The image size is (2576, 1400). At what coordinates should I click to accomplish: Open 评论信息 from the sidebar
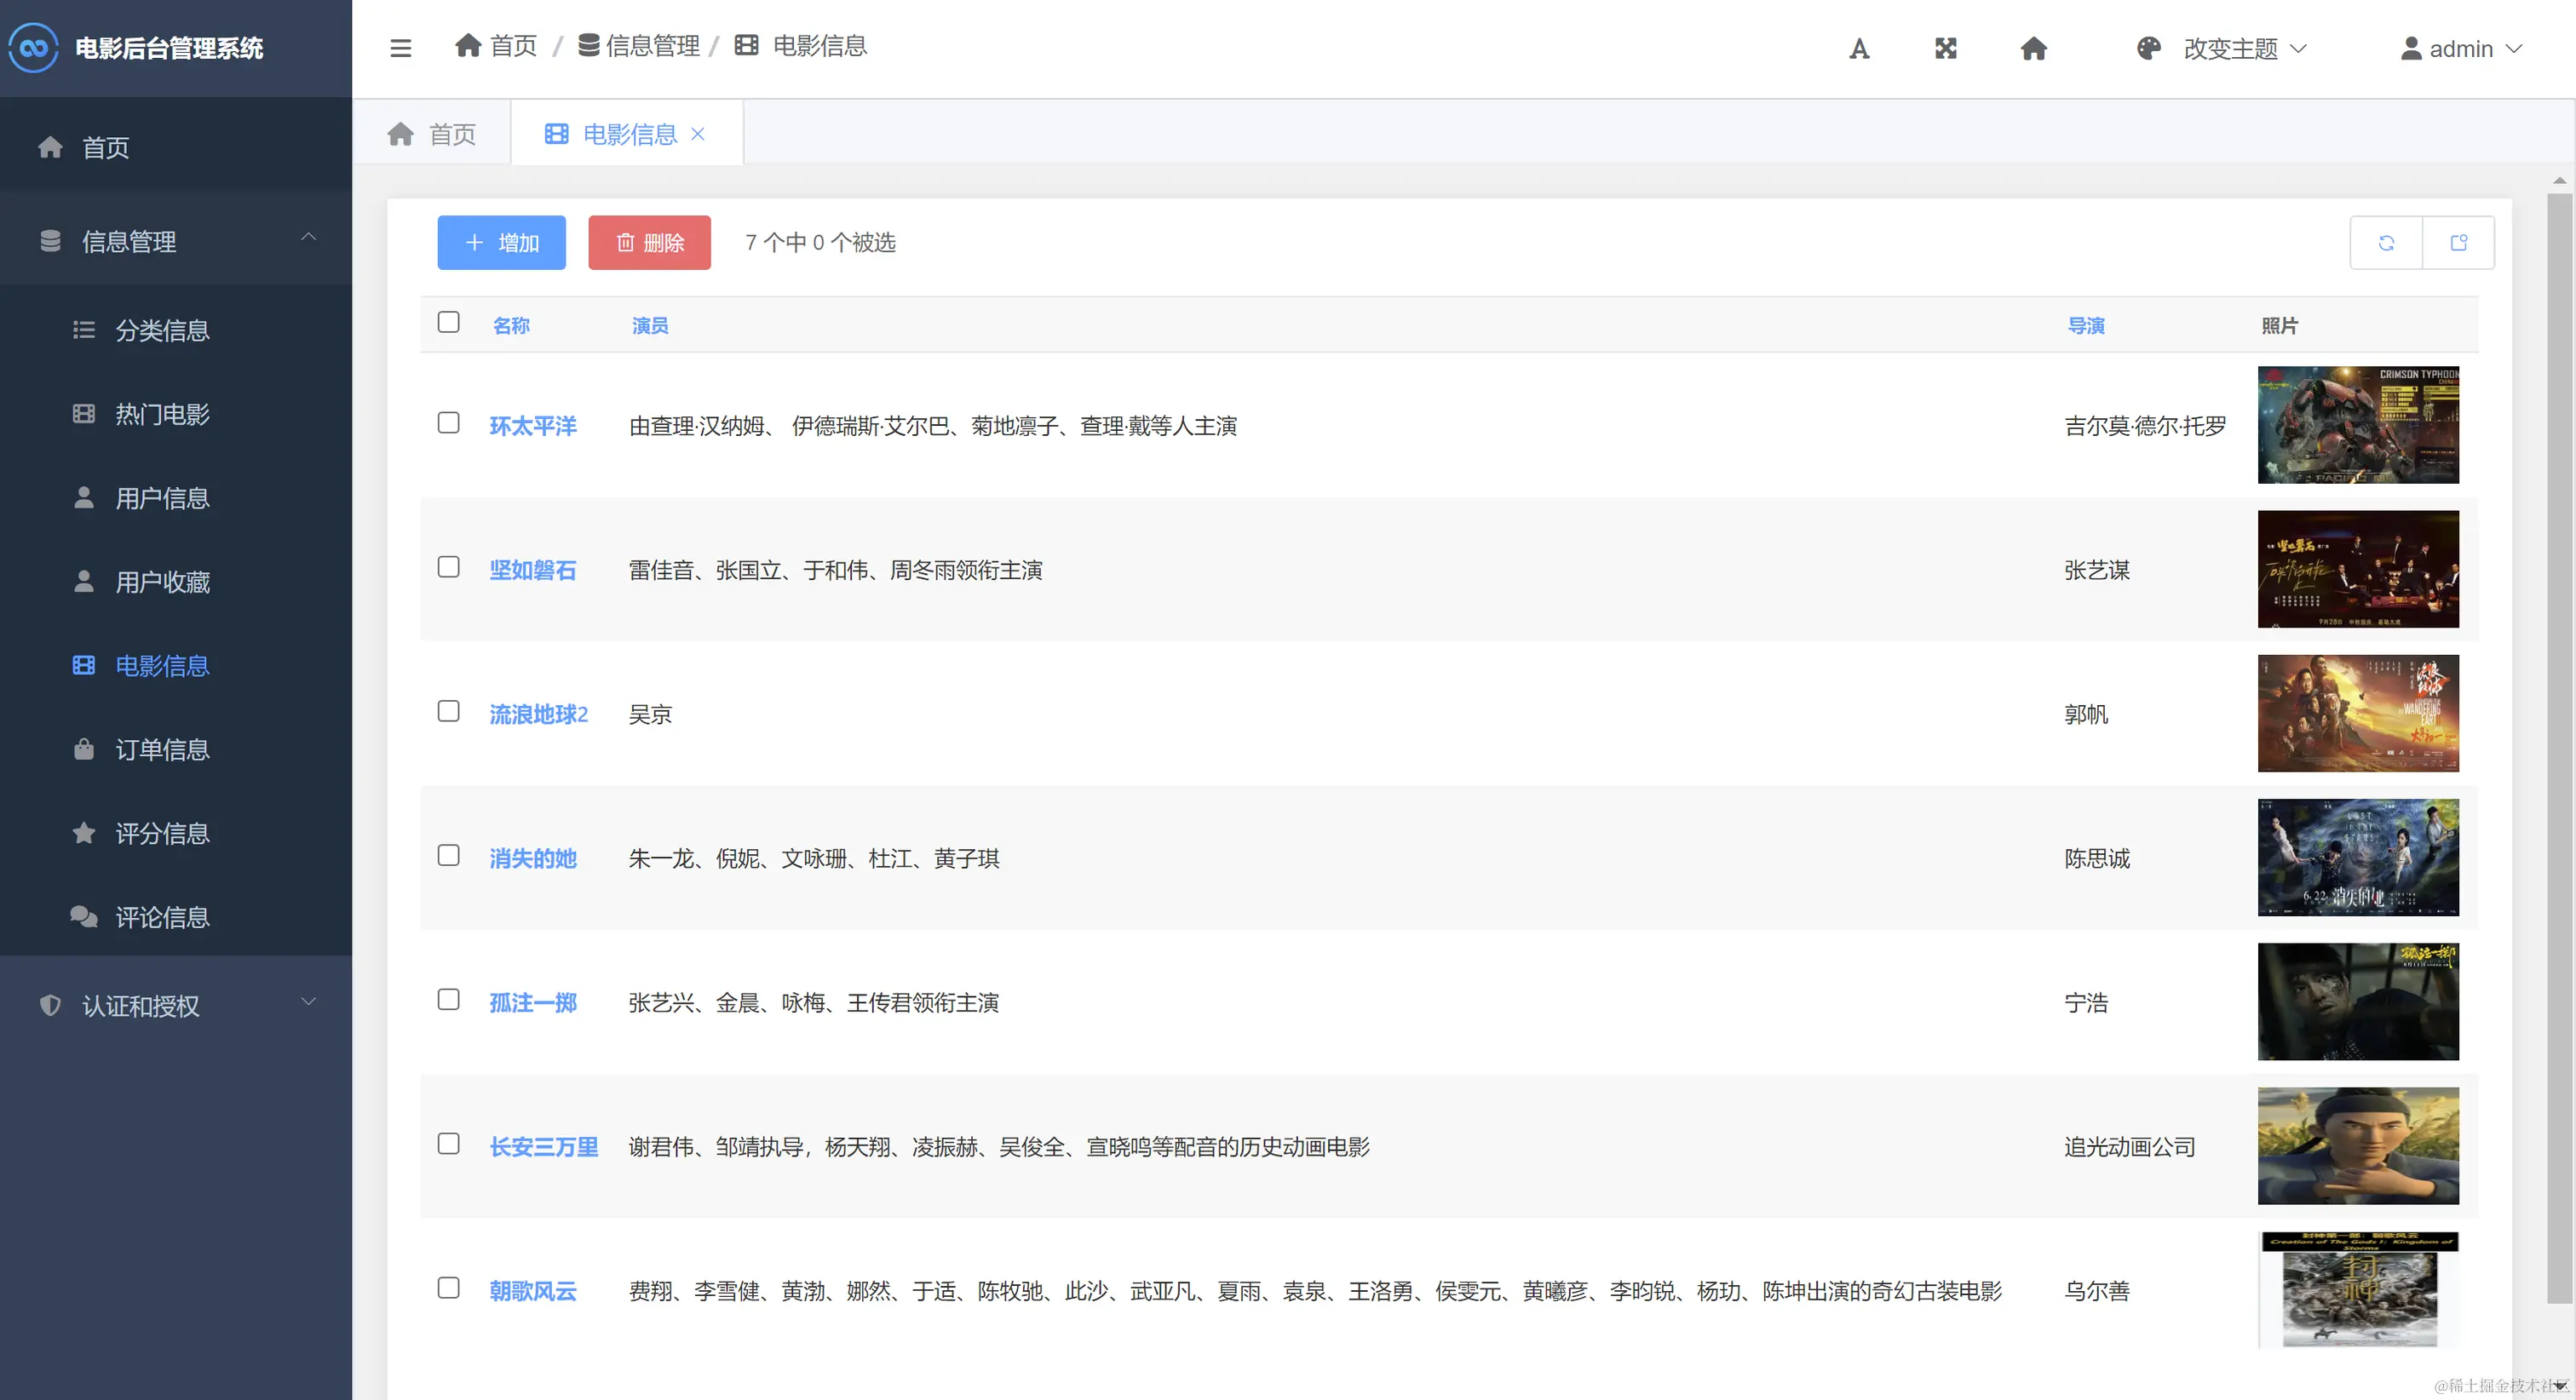pos(161,917)
